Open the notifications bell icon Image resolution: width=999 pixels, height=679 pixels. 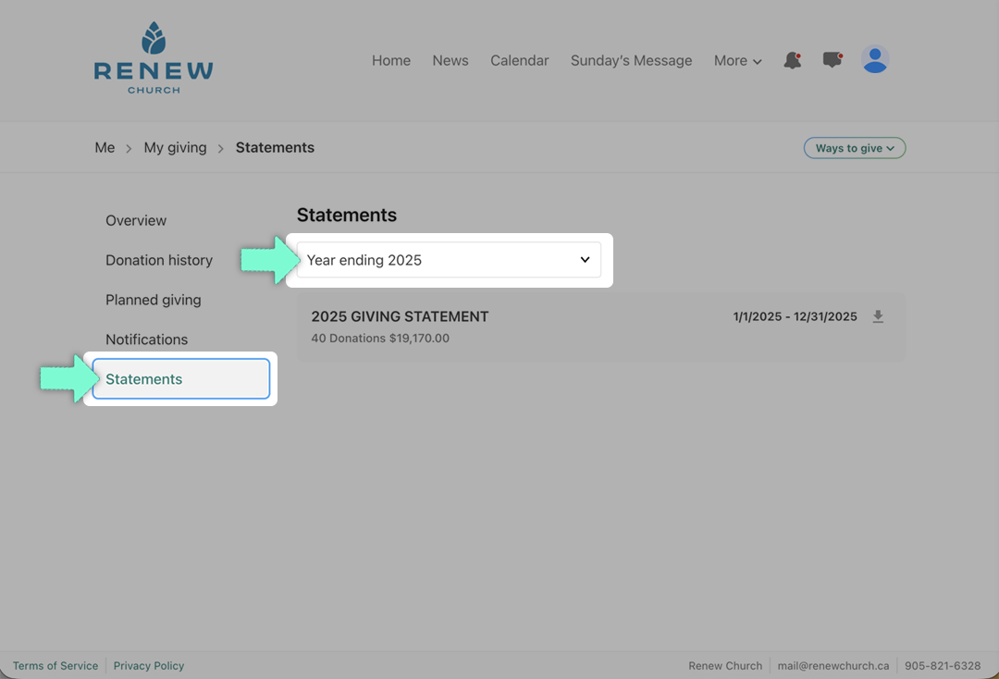[x=793, y=60]
